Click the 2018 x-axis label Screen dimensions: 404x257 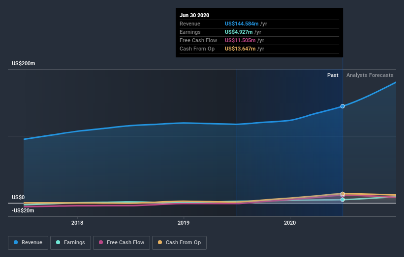[x=77, y=223]
